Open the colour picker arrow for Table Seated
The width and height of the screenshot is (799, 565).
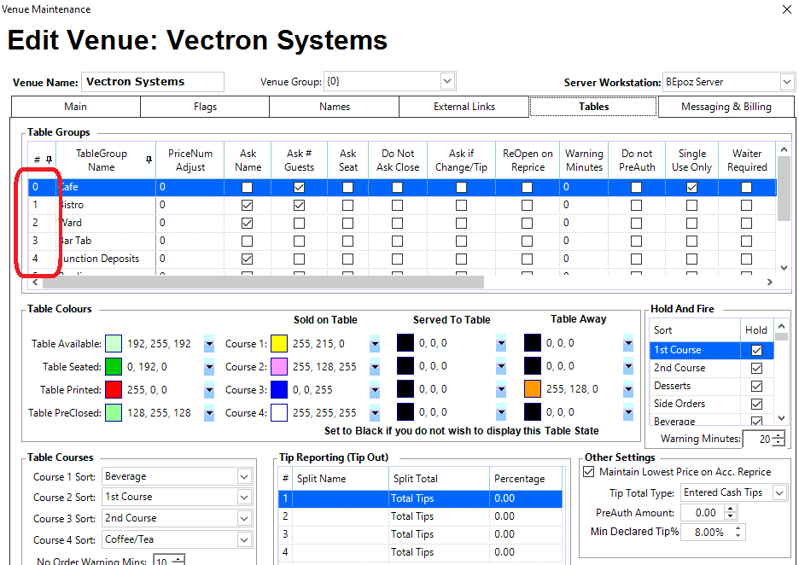click(x=209, y=367)
